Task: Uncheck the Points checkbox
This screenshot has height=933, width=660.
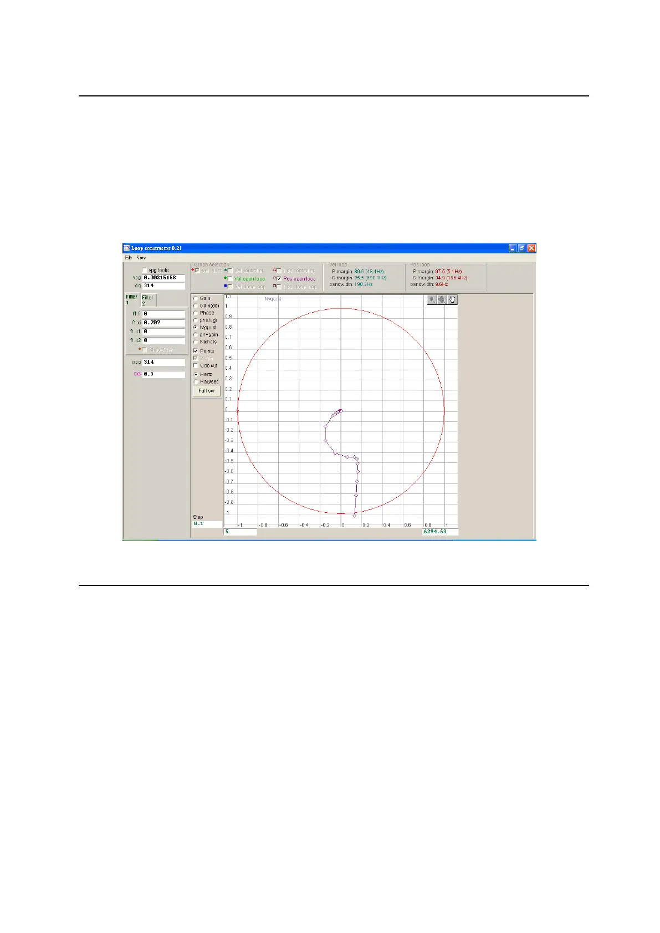Action: point(196,351)
